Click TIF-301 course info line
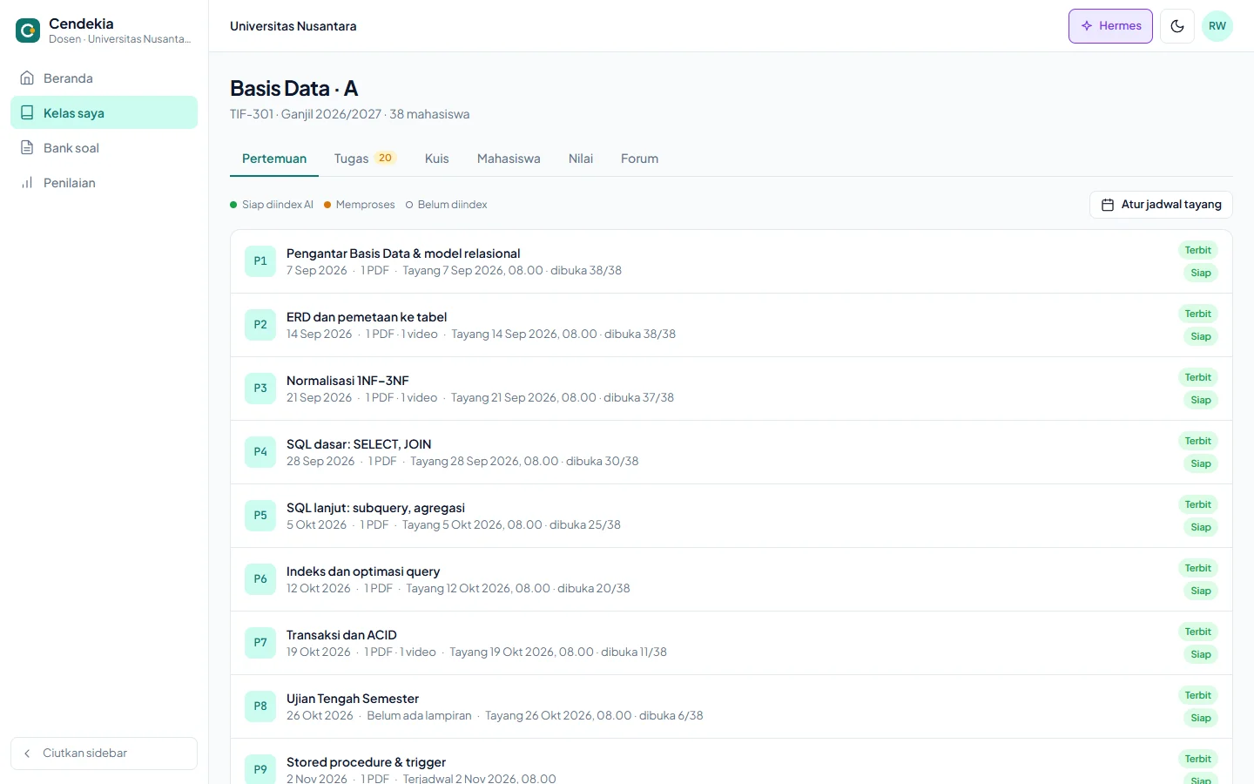1254x784 pixels. (x=349, y=114)
